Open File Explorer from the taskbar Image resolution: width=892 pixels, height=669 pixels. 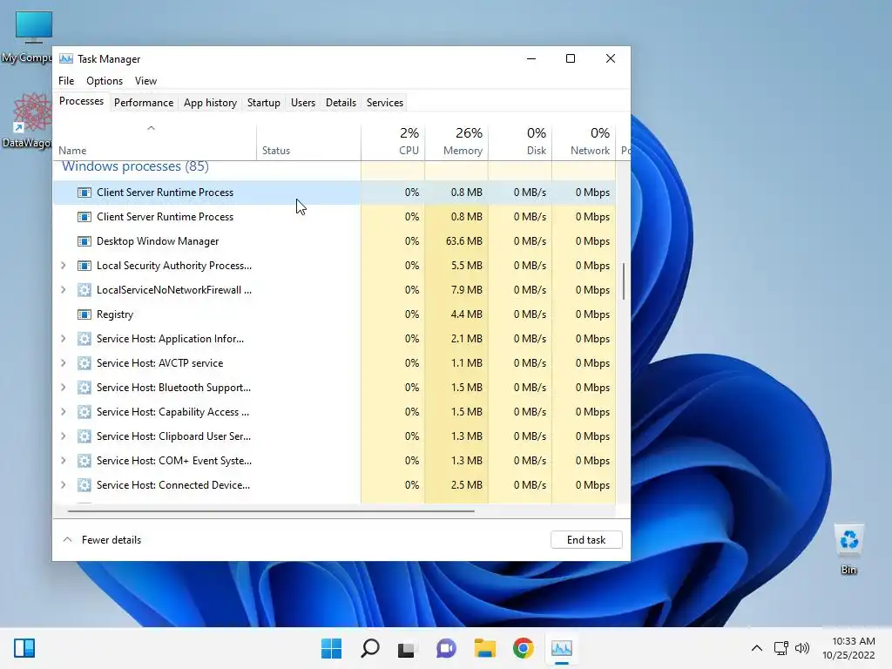click(x=485, y=648)
